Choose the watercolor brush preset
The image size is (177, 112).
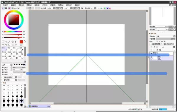click(x=21, y=49)
